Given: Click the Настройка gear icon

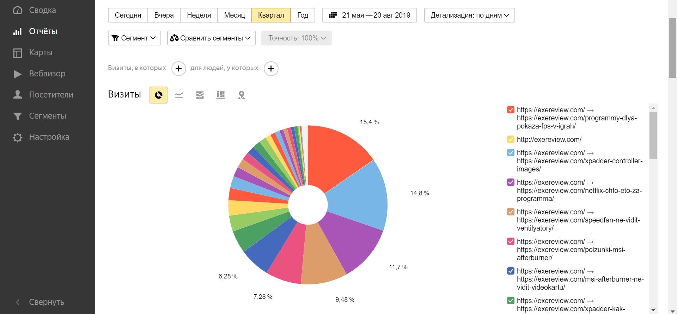Looking at the screenshot, I should pyautogui.click(x=18, y=137).
